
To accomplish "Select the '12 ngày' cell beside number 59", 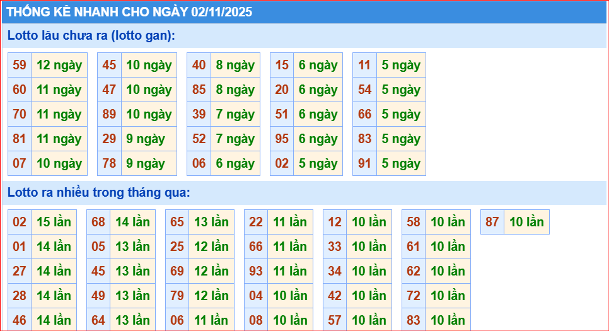I will [x=59, y=65].
